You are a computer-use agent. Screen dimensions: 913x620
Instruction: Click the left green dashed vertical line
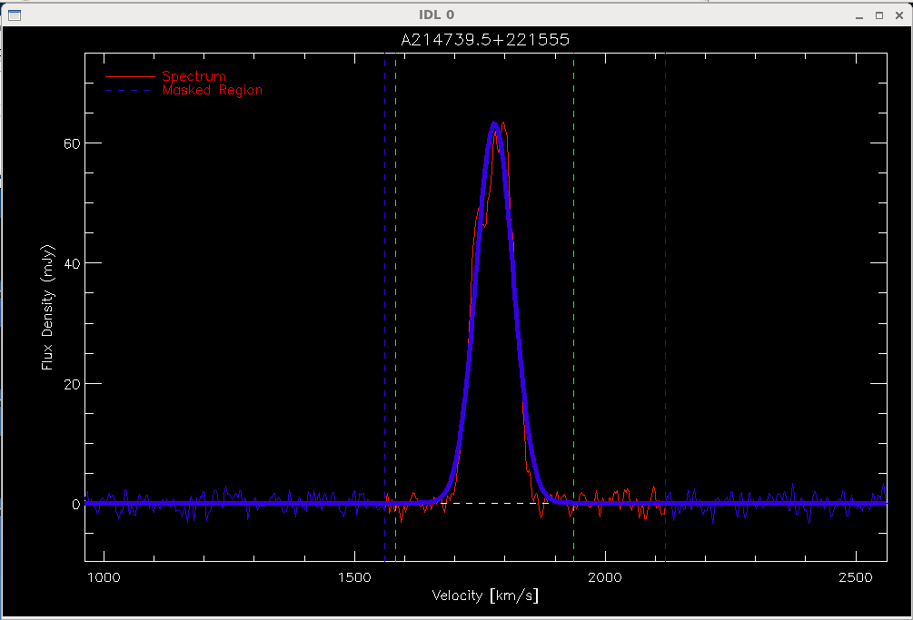coord(396,307)
